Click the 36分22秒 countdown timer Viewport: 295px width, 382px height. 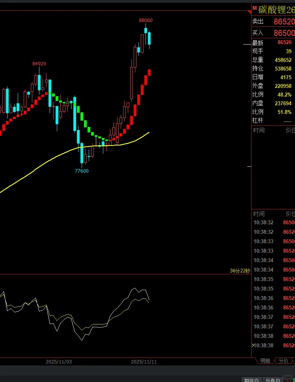240,271
